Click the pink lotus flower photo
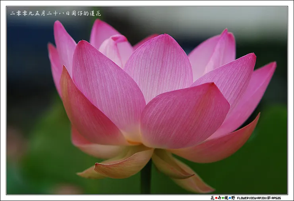Screen dimensions: 294x201 (x=147, y=100)
